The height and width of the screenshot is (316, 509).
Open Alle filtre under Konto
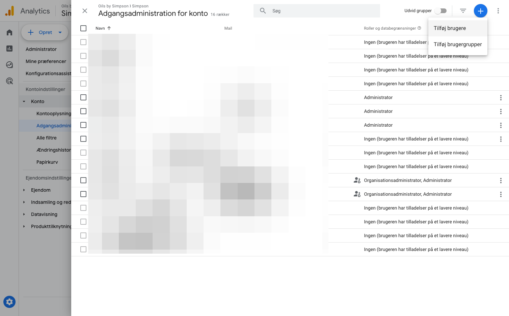click(x=47, y=138)
